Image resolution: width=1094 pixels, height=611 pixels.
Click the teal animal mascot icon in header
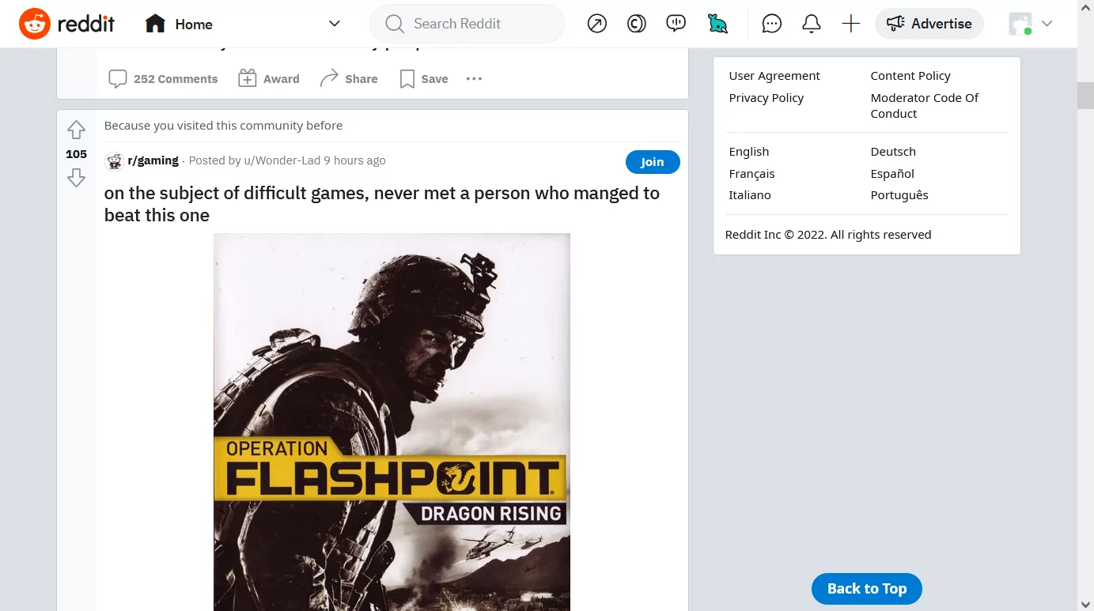point(717,24)
